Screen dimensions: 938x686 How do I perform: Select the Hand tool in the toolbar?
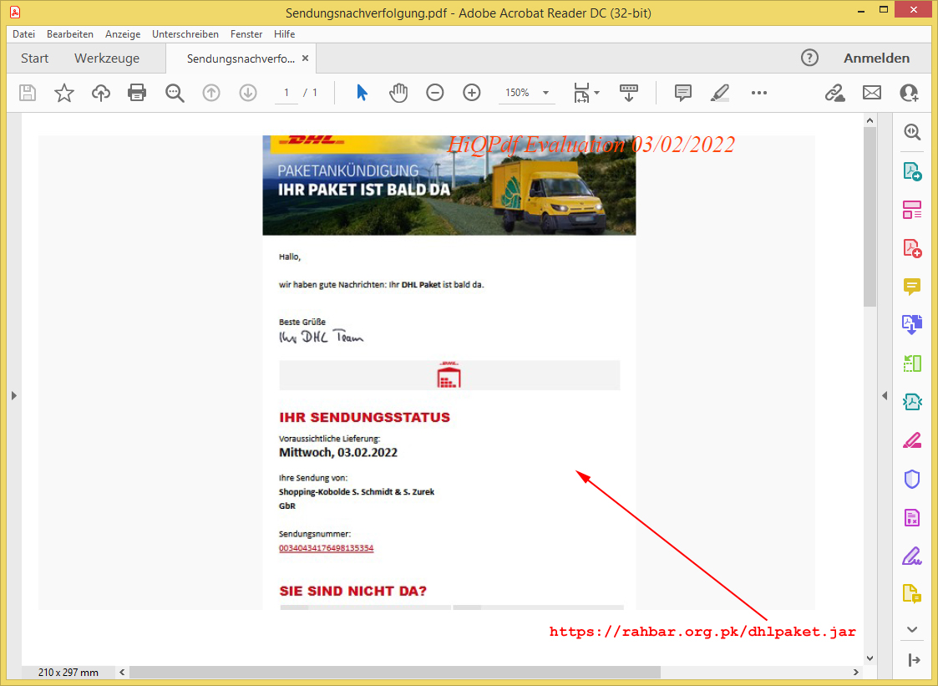coord(398,93)
